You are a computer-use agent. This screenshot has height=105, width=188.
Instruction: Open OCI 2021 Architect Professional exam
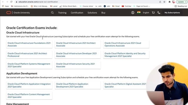coord(29,55)
